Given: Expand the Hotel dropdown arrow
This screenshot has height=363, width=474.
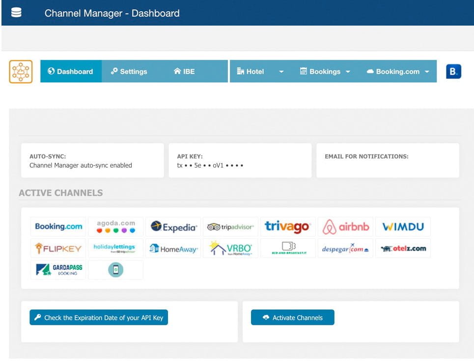Looking at the screenshot, I should tap(281, 72).
